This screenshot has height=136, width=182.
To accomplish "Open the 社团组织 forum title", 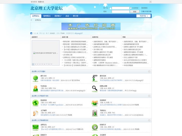I will (103, 100).
